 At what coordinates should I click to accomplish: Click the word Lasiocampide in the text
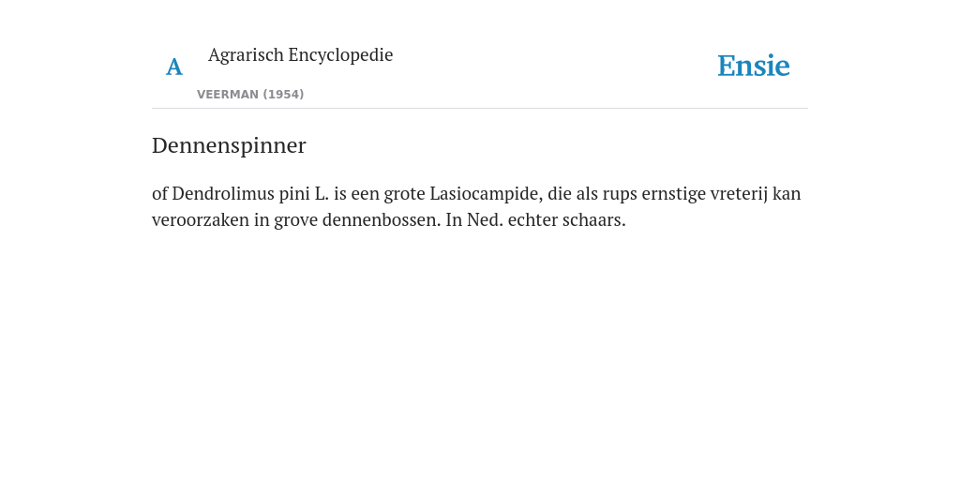point(487,193)
